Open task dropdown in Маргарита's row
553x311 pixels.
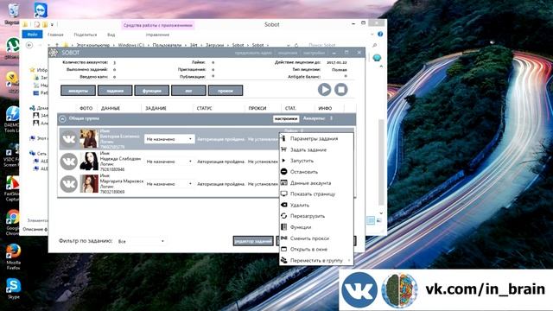point(169,184)
